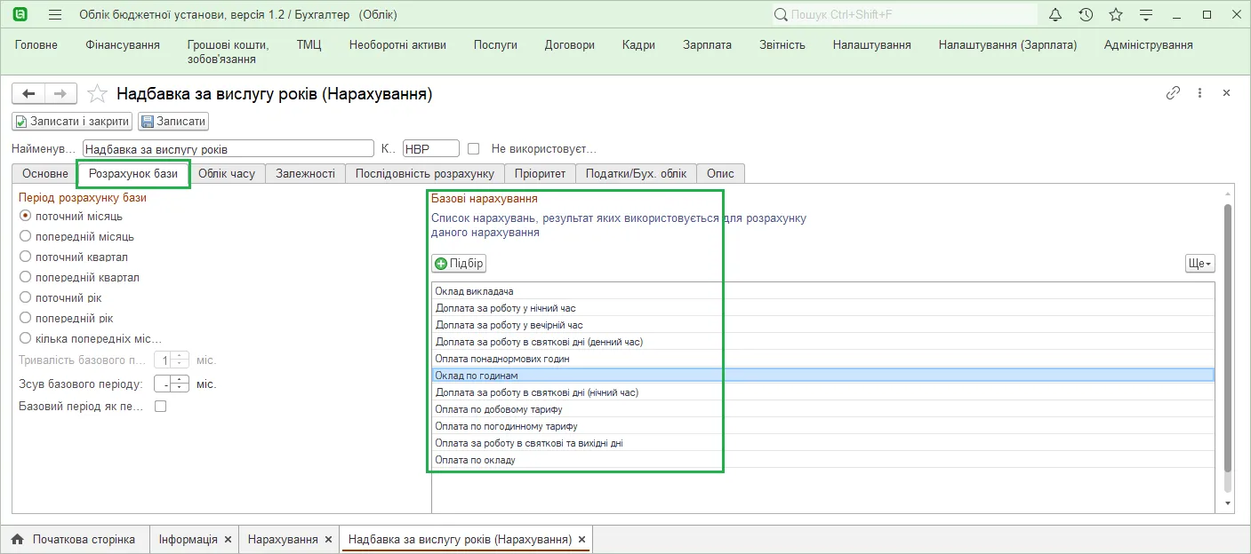Click the Записати button
This screenshot has height=554, width=1251.
[173, 122]
